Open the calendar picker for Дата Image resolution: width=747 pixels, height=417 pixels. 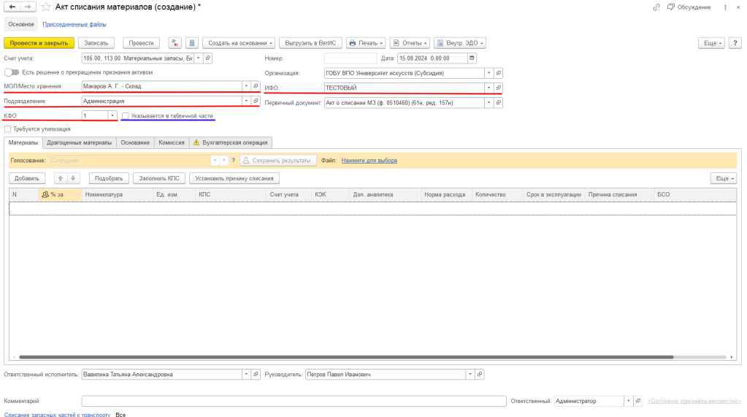tap(472, 58)
